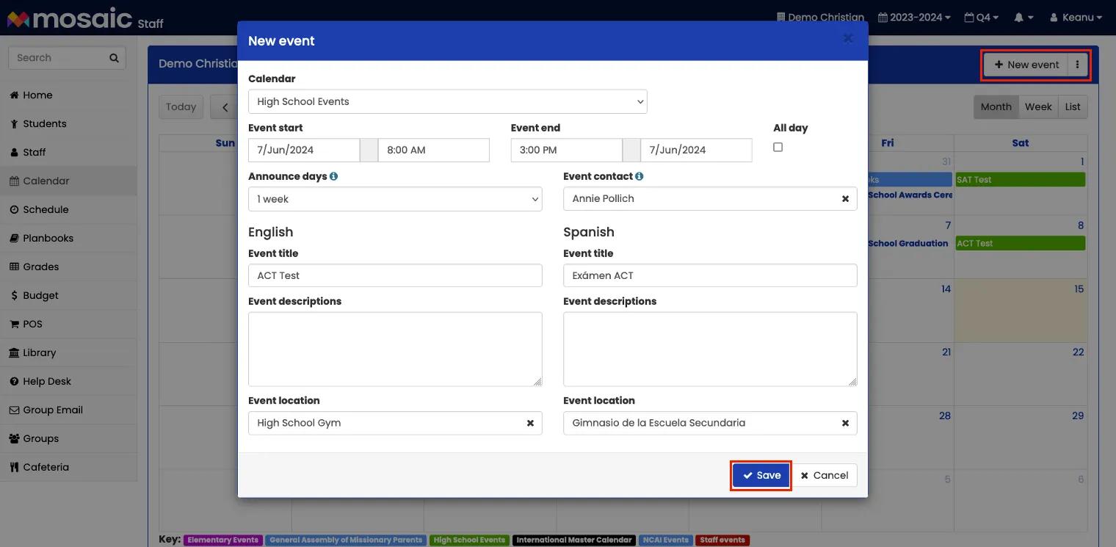Save the new event

click(761, 475)
